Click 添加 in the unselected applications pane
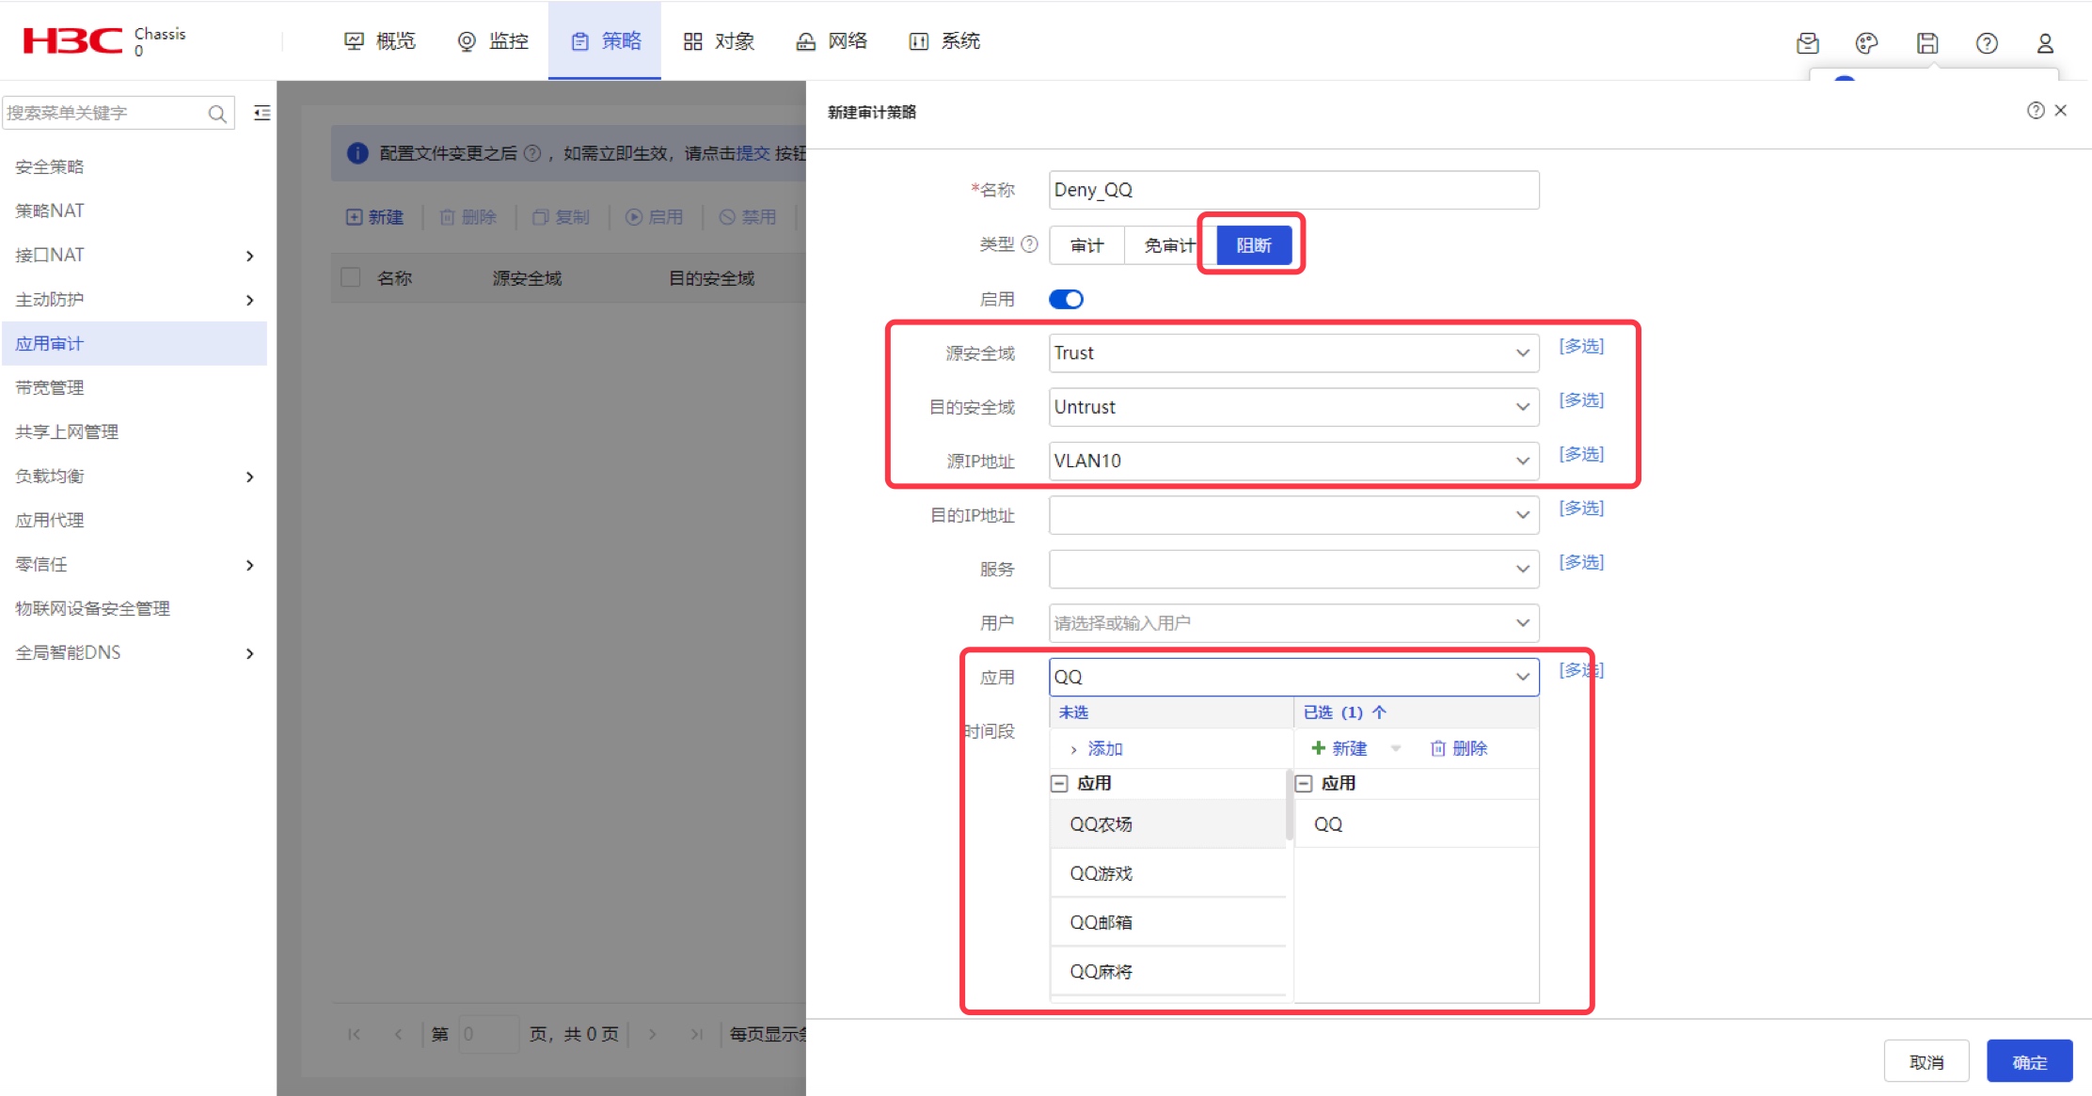 coord(1097,748)
